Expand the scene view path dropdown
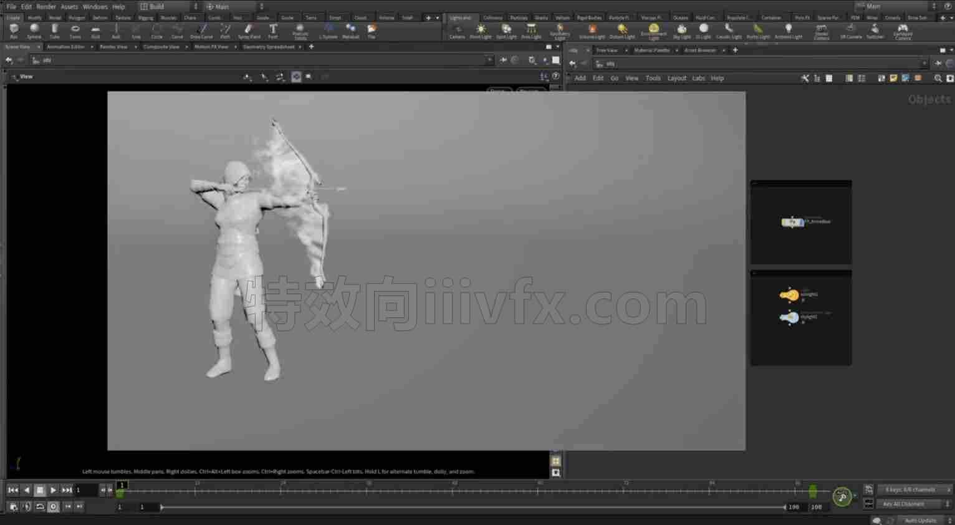 coord(489,60)
